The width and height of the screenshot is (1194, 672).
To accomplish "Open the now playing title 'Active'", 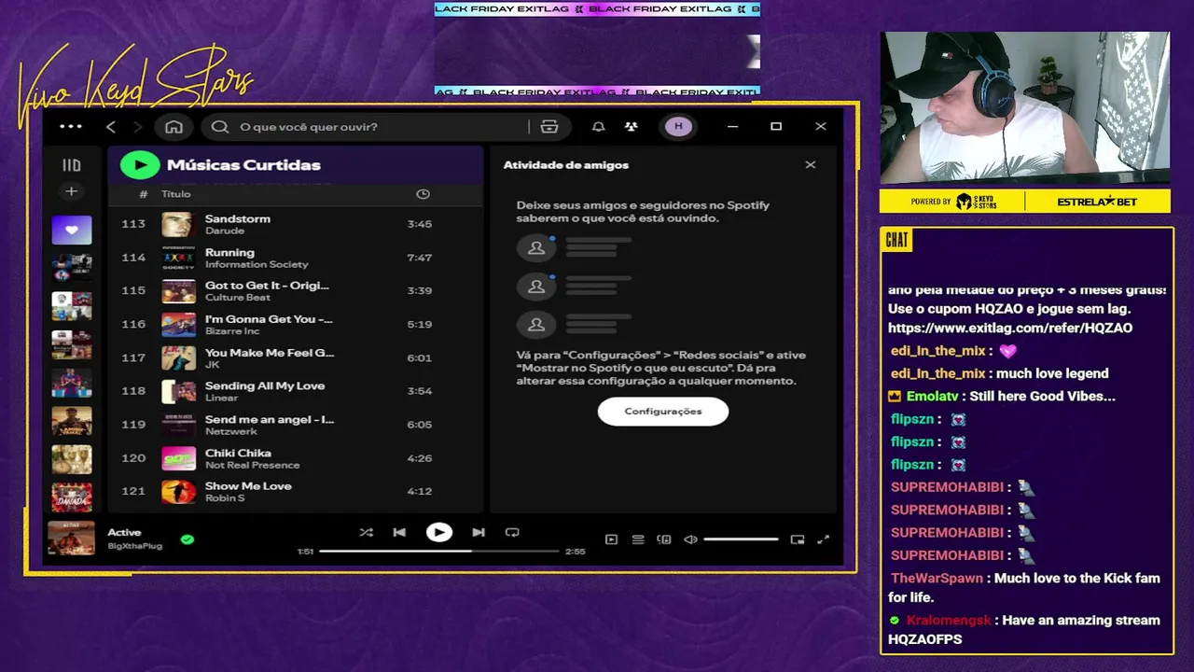I will coord(124,533).
